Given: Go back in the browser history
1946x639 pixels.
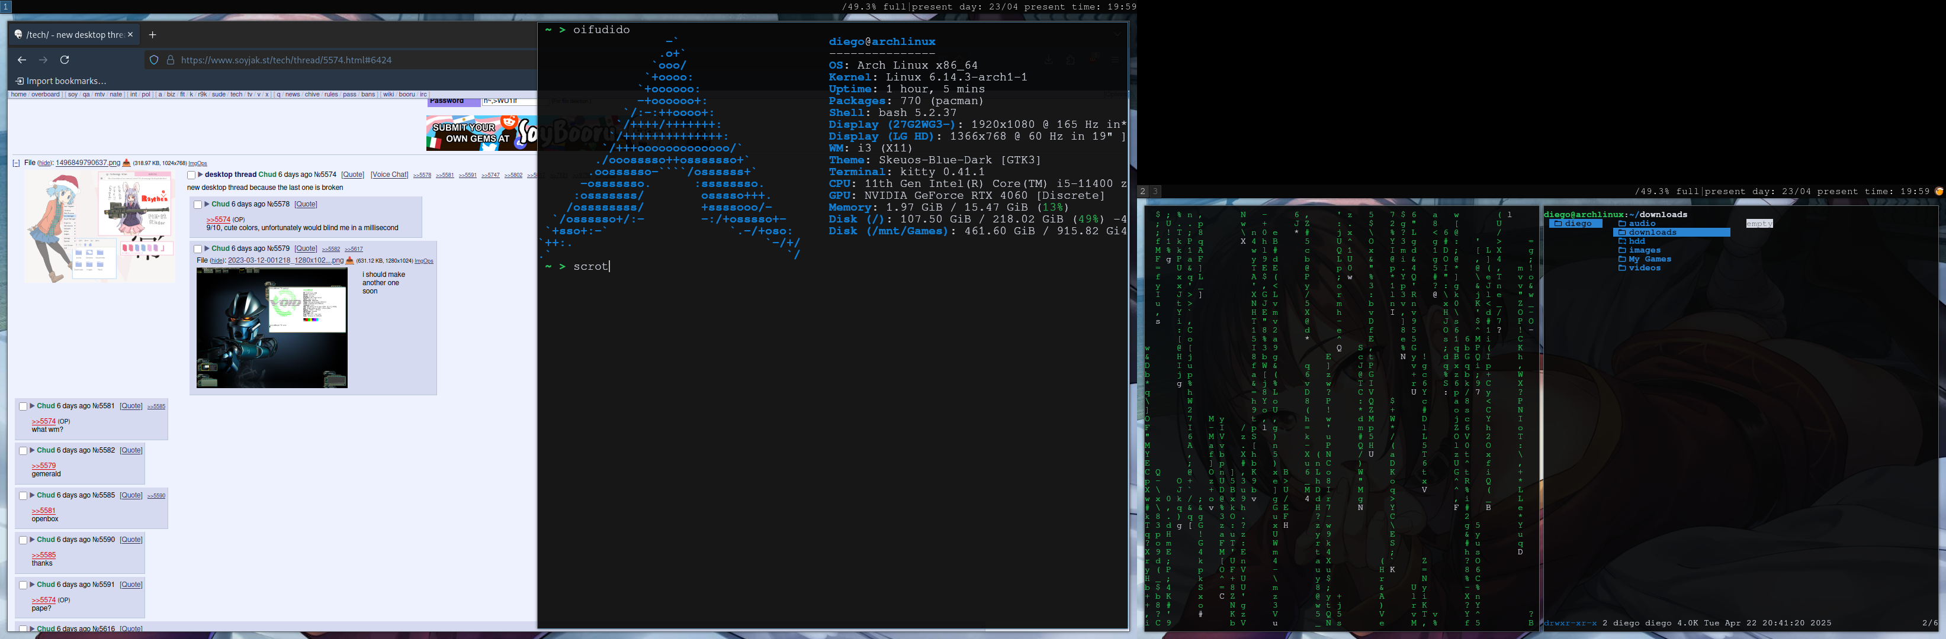Looking at the screenshot, I should point(22,60).
